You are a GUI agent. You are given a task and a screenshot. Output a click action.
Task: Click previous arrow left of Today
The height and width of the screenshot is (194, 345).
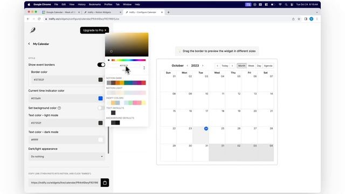coord(217,66)
